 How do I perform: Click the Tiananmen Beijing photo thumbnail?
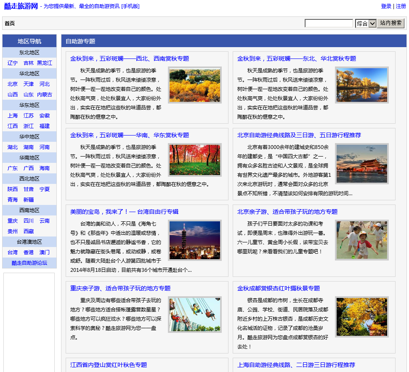pos(361,163)
